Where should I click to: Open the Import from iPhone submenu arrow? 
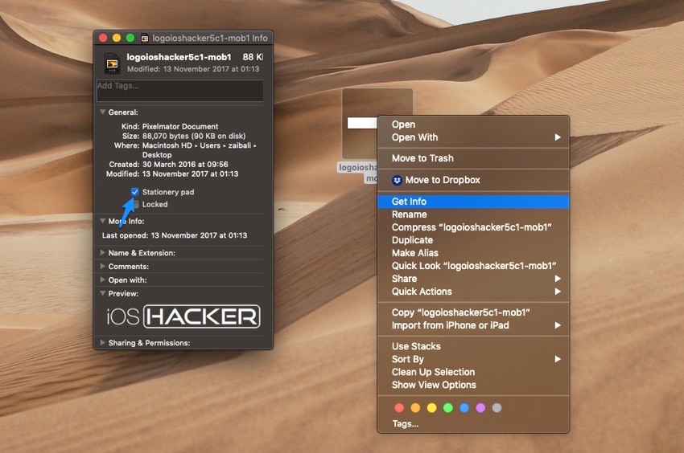[558, 325]
